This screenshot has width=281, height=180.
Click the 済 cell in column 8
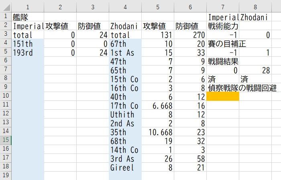coord(255,78)
